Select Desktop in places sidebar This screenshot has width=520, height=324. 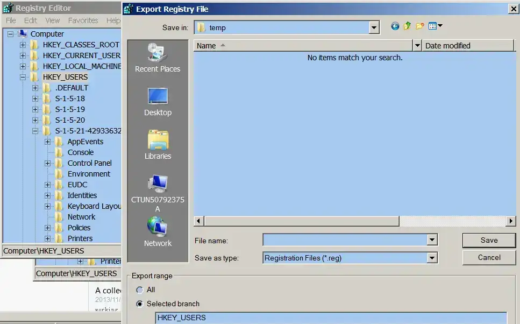click(158, 102)
